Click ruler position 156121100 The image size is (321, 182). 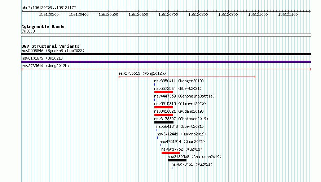288,14
